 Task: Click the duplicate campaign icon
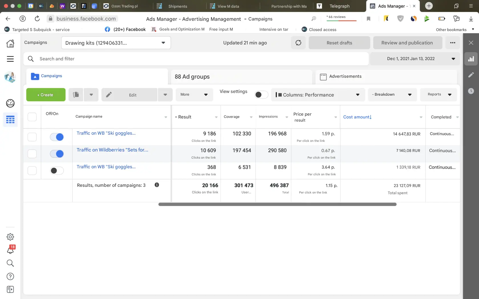(x=76, y=95)
